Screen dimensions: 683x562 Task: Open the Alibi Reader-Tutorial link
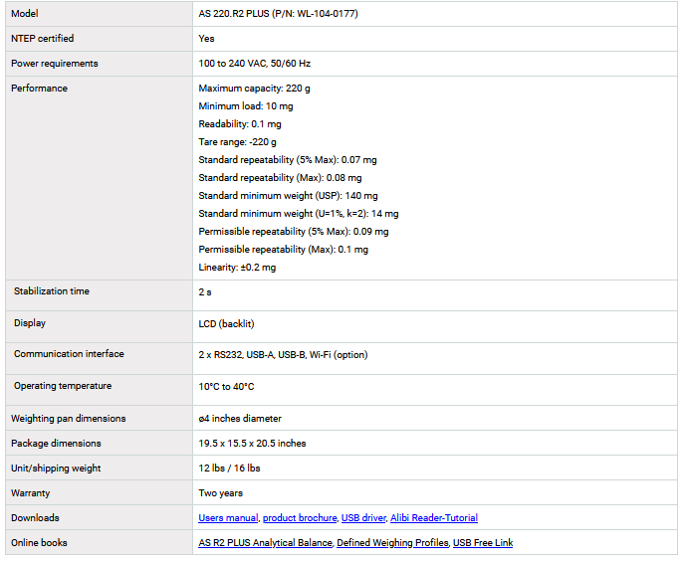434,518
